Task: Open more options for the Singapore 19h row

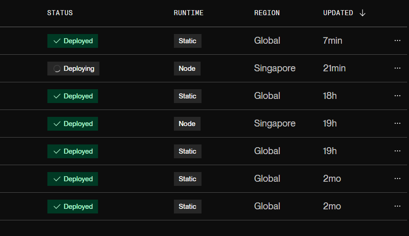Action: 397,123
